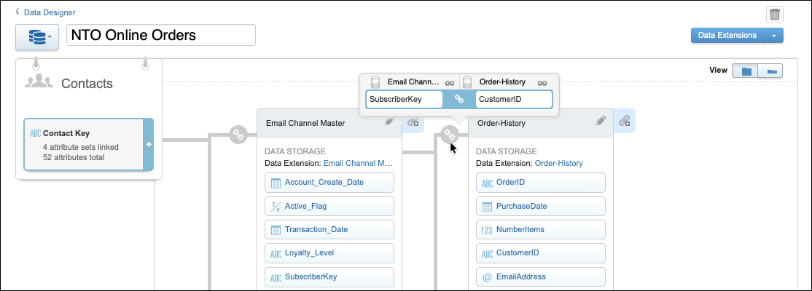
Task: Select the Contact Key card
Action: pyautogui.click(x=88, y=144)
